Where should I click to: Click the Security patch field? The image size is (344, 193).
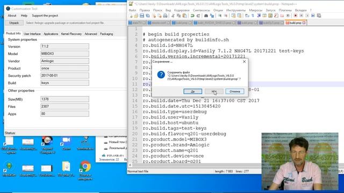(x=64, y=76)
